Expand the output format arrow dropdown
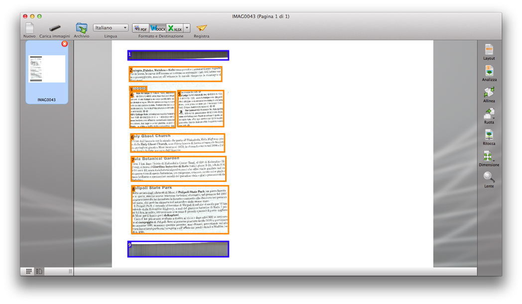522x304 pixels. 187,28
